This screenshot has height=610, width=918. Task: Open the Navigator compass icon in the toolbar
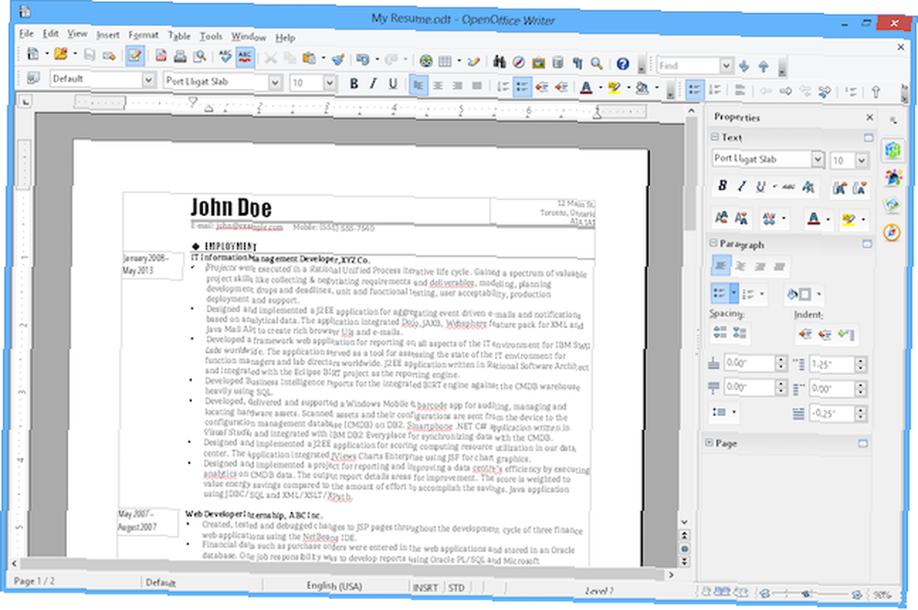point(519,62)
